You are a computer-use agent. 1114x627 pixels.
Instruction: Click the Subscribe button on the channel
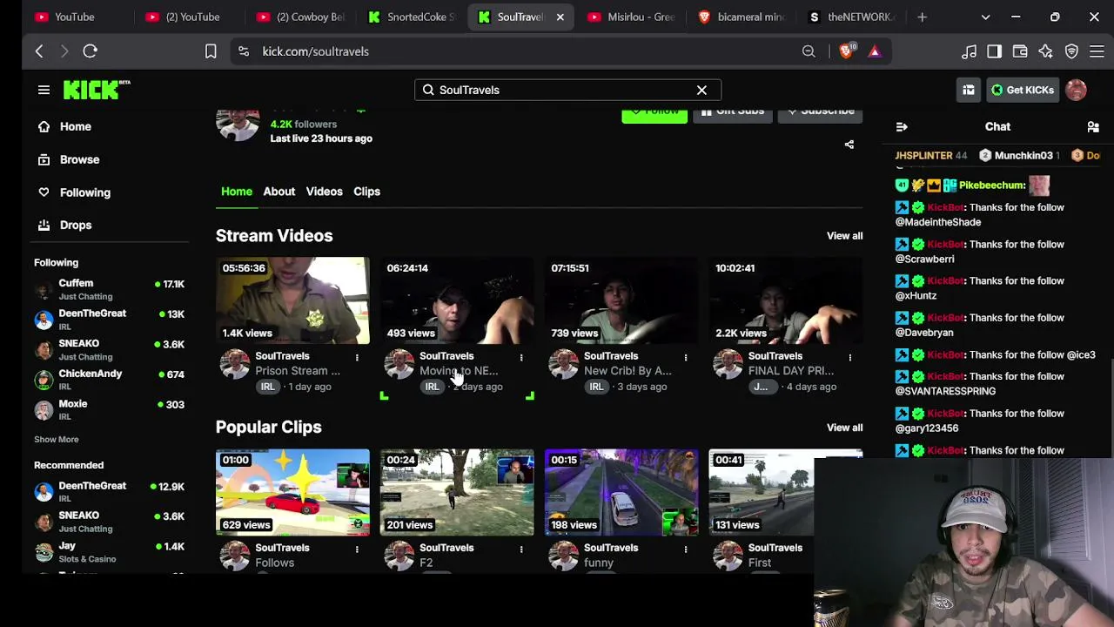point(821,113)
